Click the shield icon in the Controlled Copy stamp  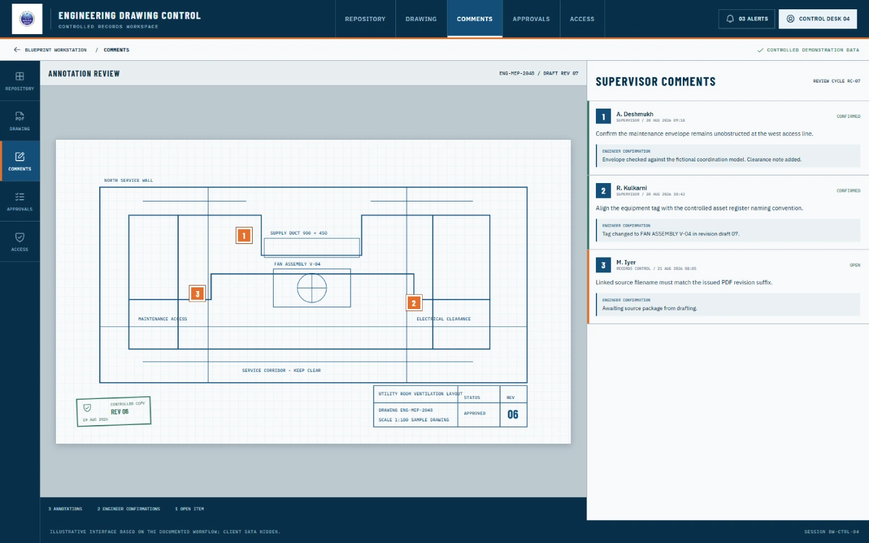[88, 408]
